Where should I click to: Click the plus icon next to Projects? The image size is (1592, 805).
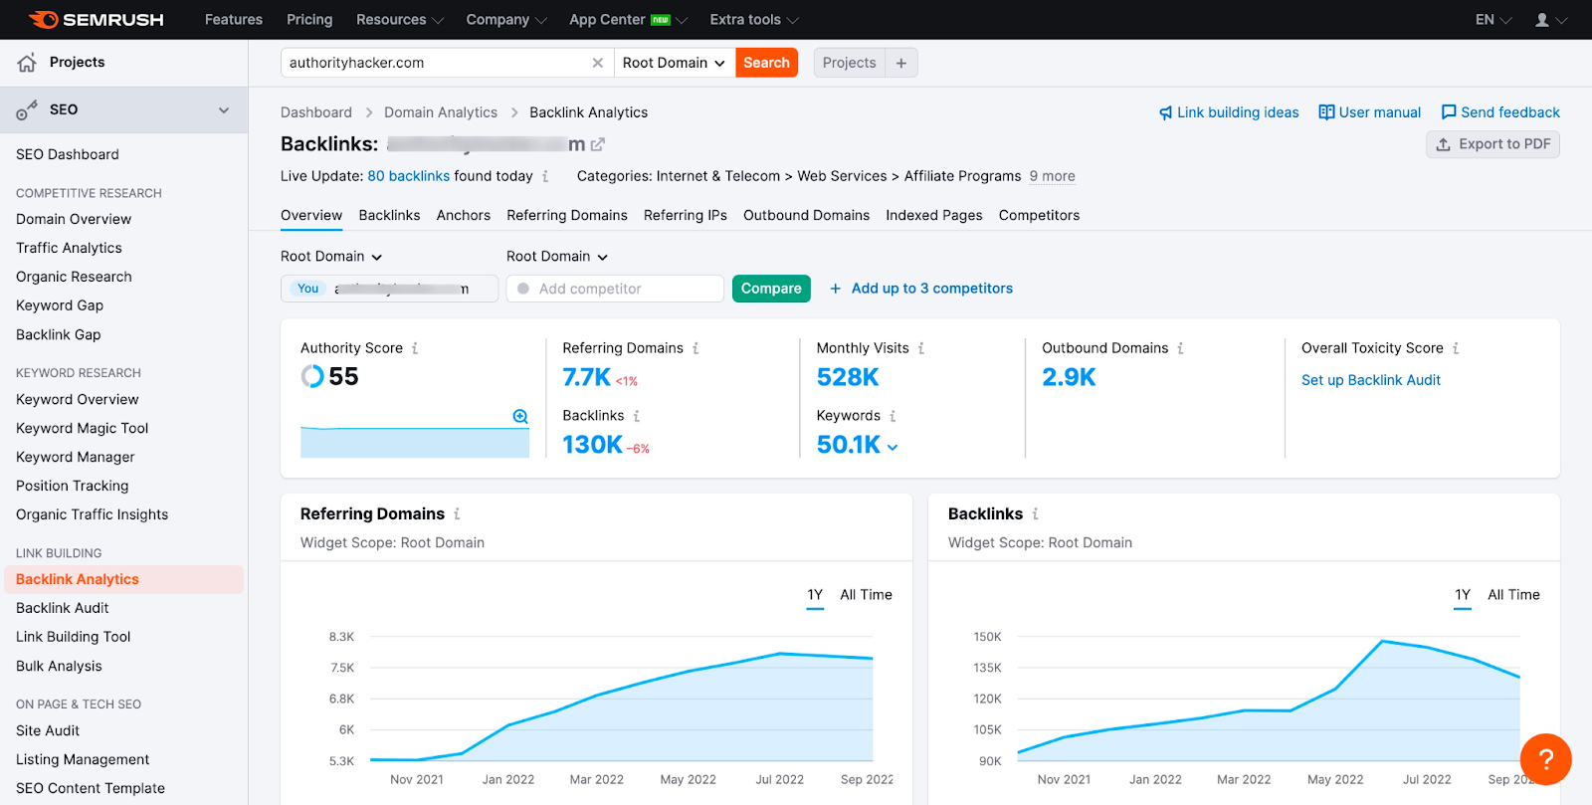[900, 63]
